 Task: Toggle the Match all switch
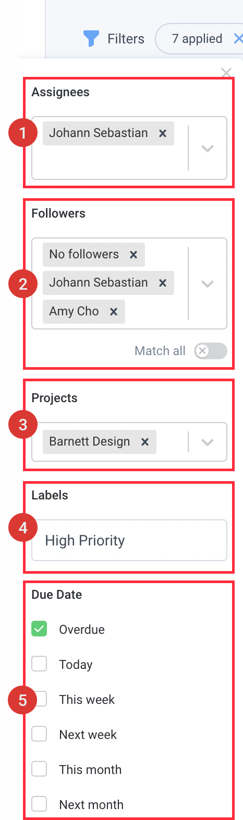(211, 351)
